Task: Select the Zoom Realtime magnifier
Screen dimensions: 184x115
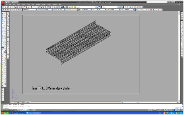Action: click(x=41, y=7)
